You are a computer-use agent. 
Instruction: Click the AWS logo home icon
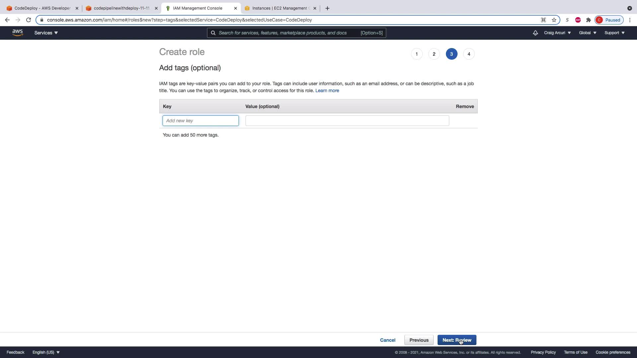pyautogui.click(x=18, y=32)
